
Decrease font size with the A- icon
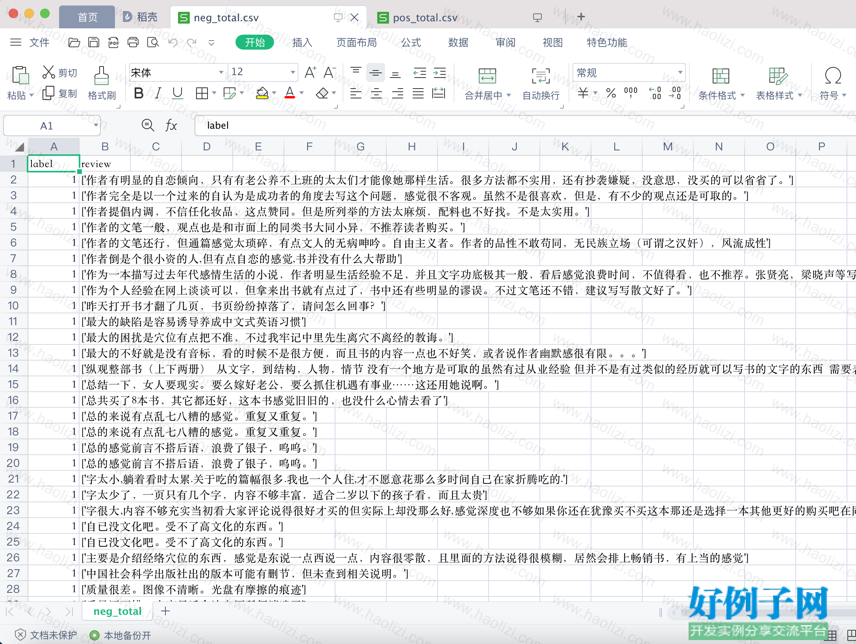[330, 72]
